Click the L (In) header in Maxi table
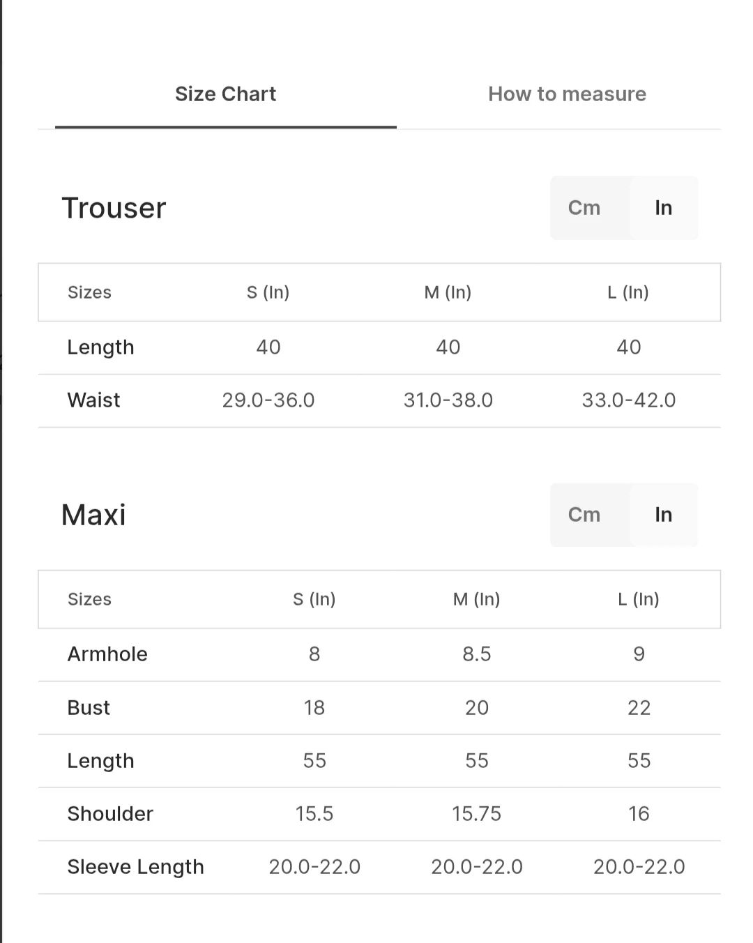 (x=639, y=599)
